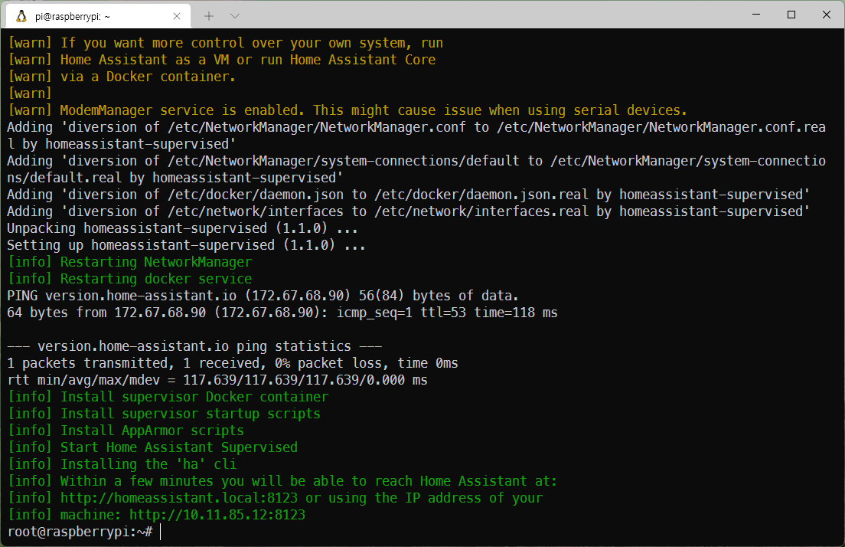Open a new terminal tab
This screenshot has height=547, width=845.
[x=208, y=16]
